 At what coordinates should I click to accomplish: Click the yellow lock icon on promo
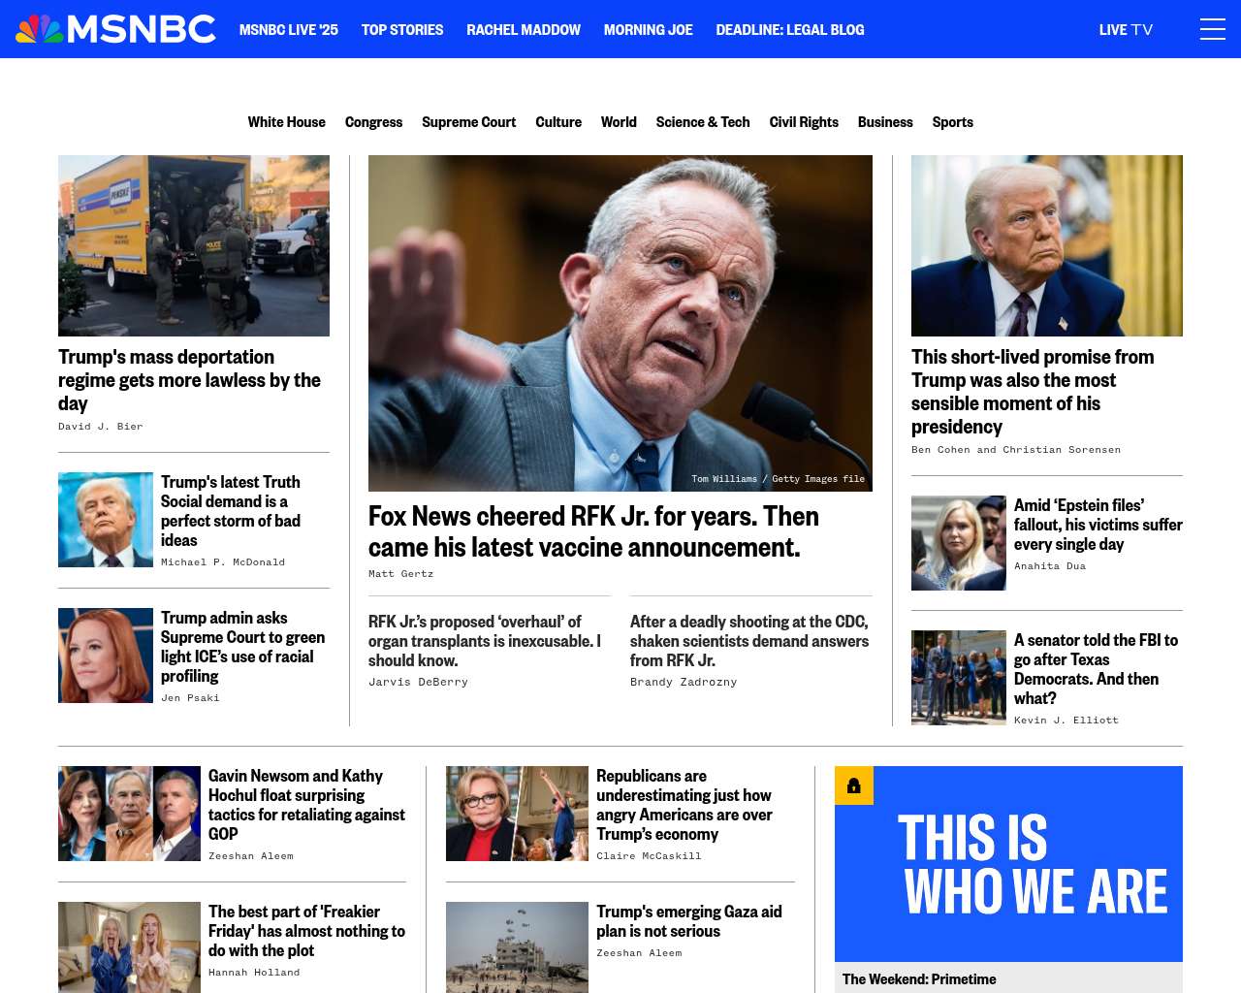click(854, 785)
